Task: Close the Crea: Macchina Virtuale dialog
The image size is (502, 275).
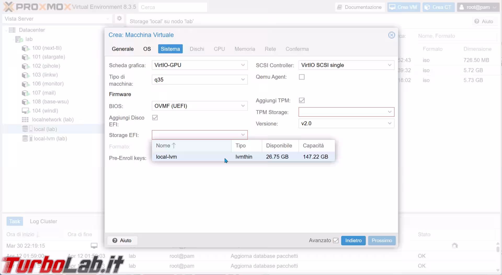Action: pos(391,35)
